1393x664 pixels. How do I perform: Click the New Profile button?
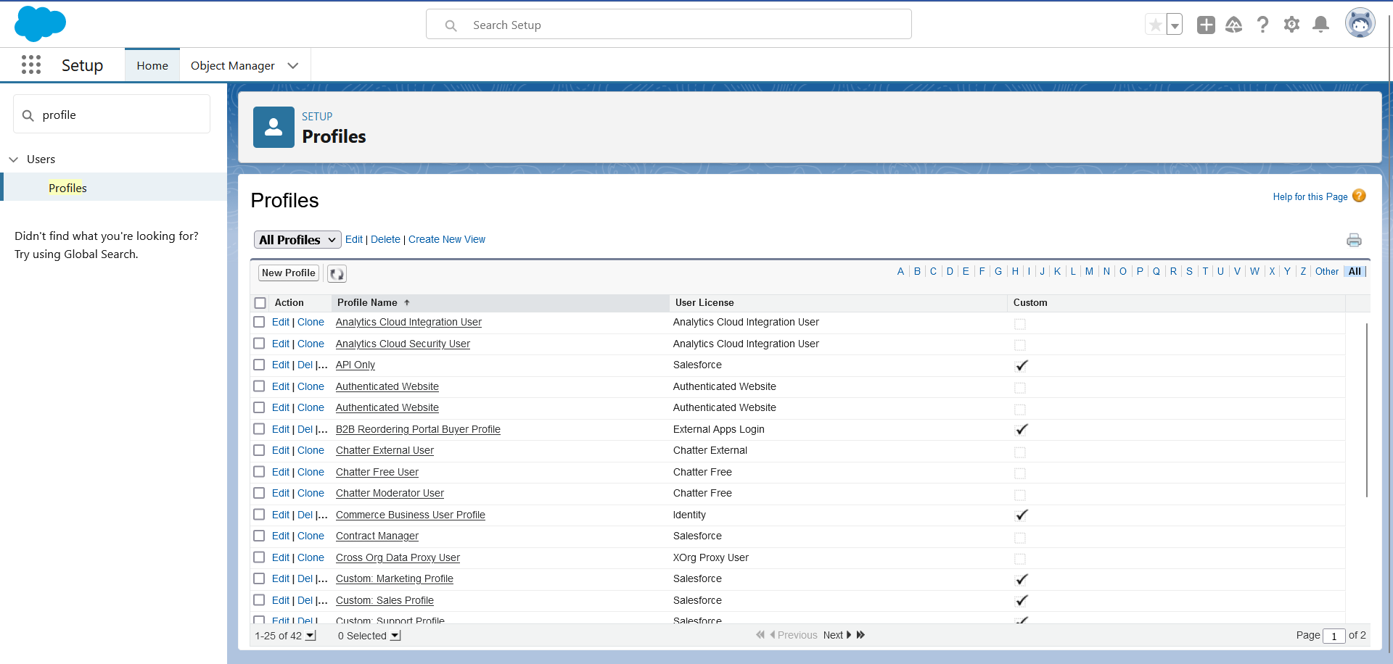pos(288,273)
